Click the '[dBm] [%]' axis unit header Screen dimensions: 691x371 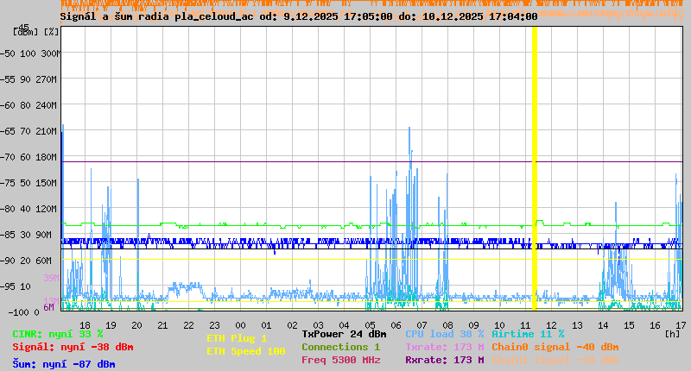[36, 32]
